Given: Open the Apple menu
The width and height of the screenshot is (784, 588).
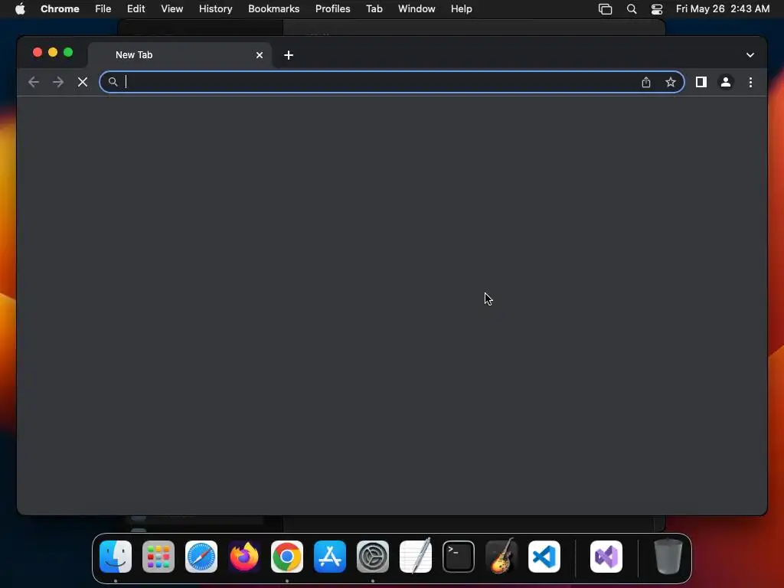Looking at the screenshot, I should pos(20,8).
